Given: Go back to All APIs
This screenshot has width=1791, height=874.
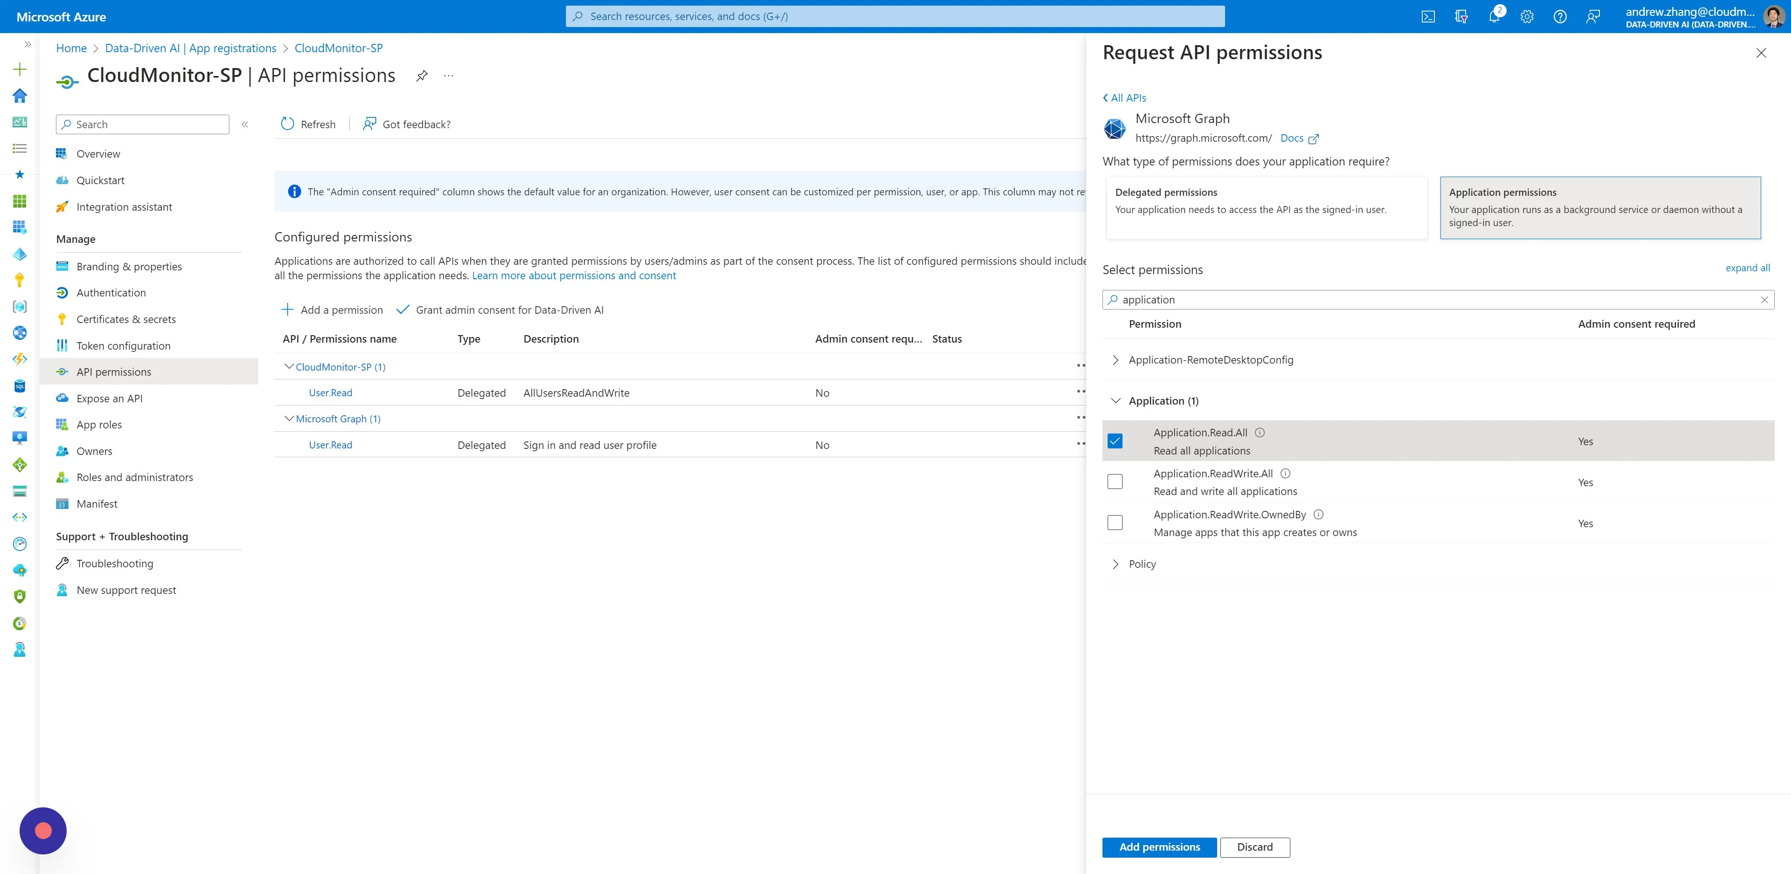Looking at the screenshot, I should 1124,98.
